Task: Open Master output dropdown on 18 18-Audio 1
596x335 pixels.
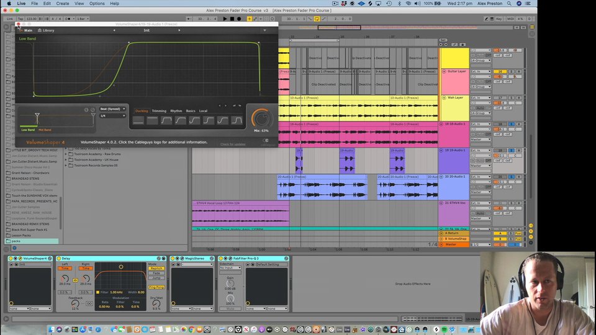Action: pyautogui.click(x=481, y=140)
